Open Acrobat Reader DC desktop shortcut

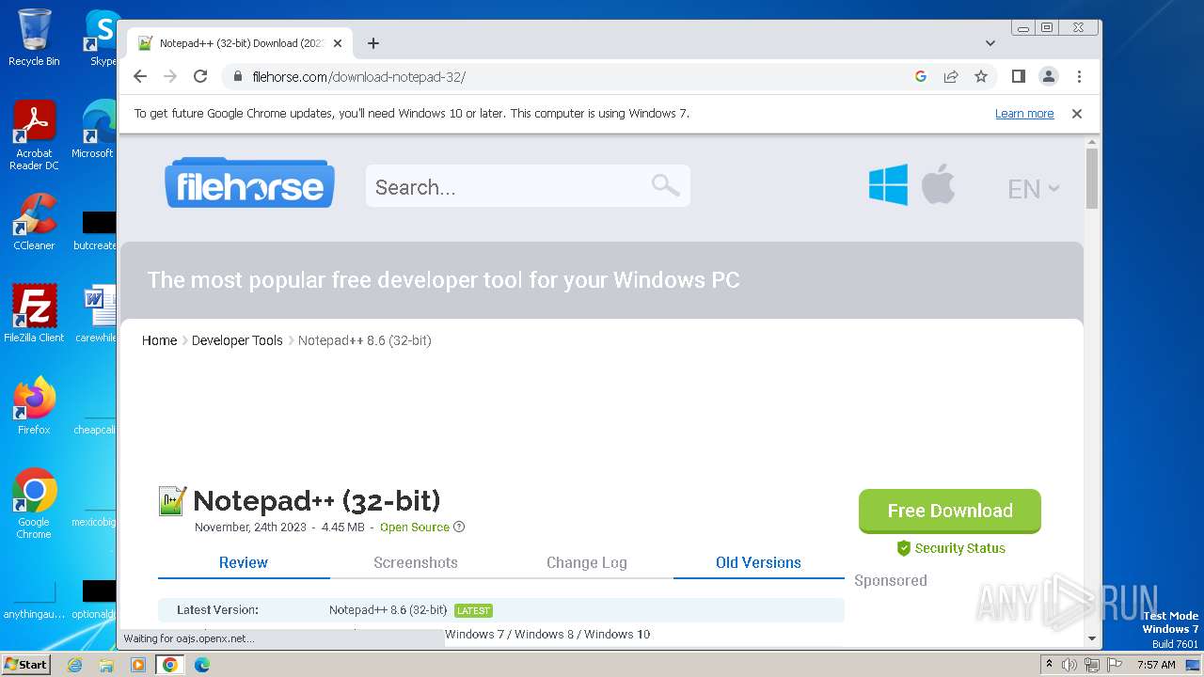pos(34,135)
